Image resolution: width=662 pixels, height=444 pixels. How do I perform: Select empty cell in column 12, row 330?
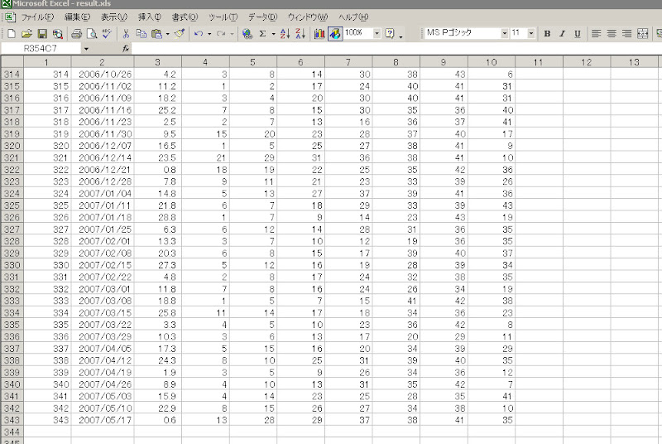point(587,265)
